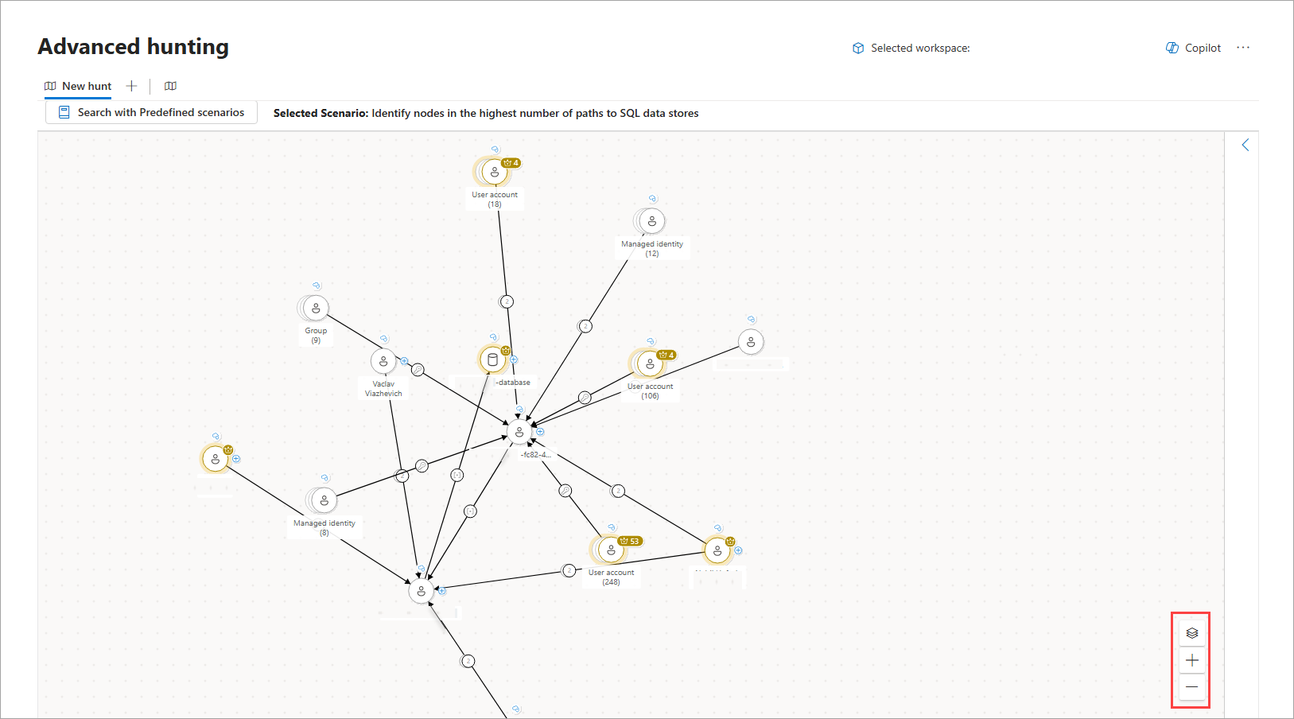
Task: Select the User account (248) node
Action: pos(611,550)
